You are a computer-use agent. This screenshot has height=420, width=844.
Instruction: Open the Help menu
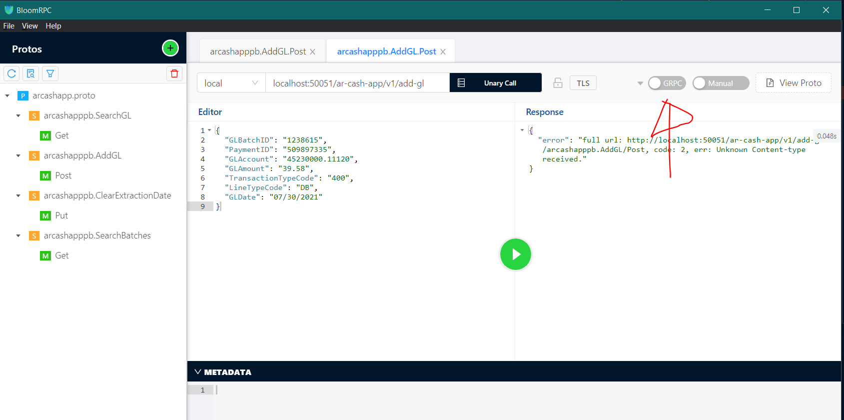click(x=53, y=26)
